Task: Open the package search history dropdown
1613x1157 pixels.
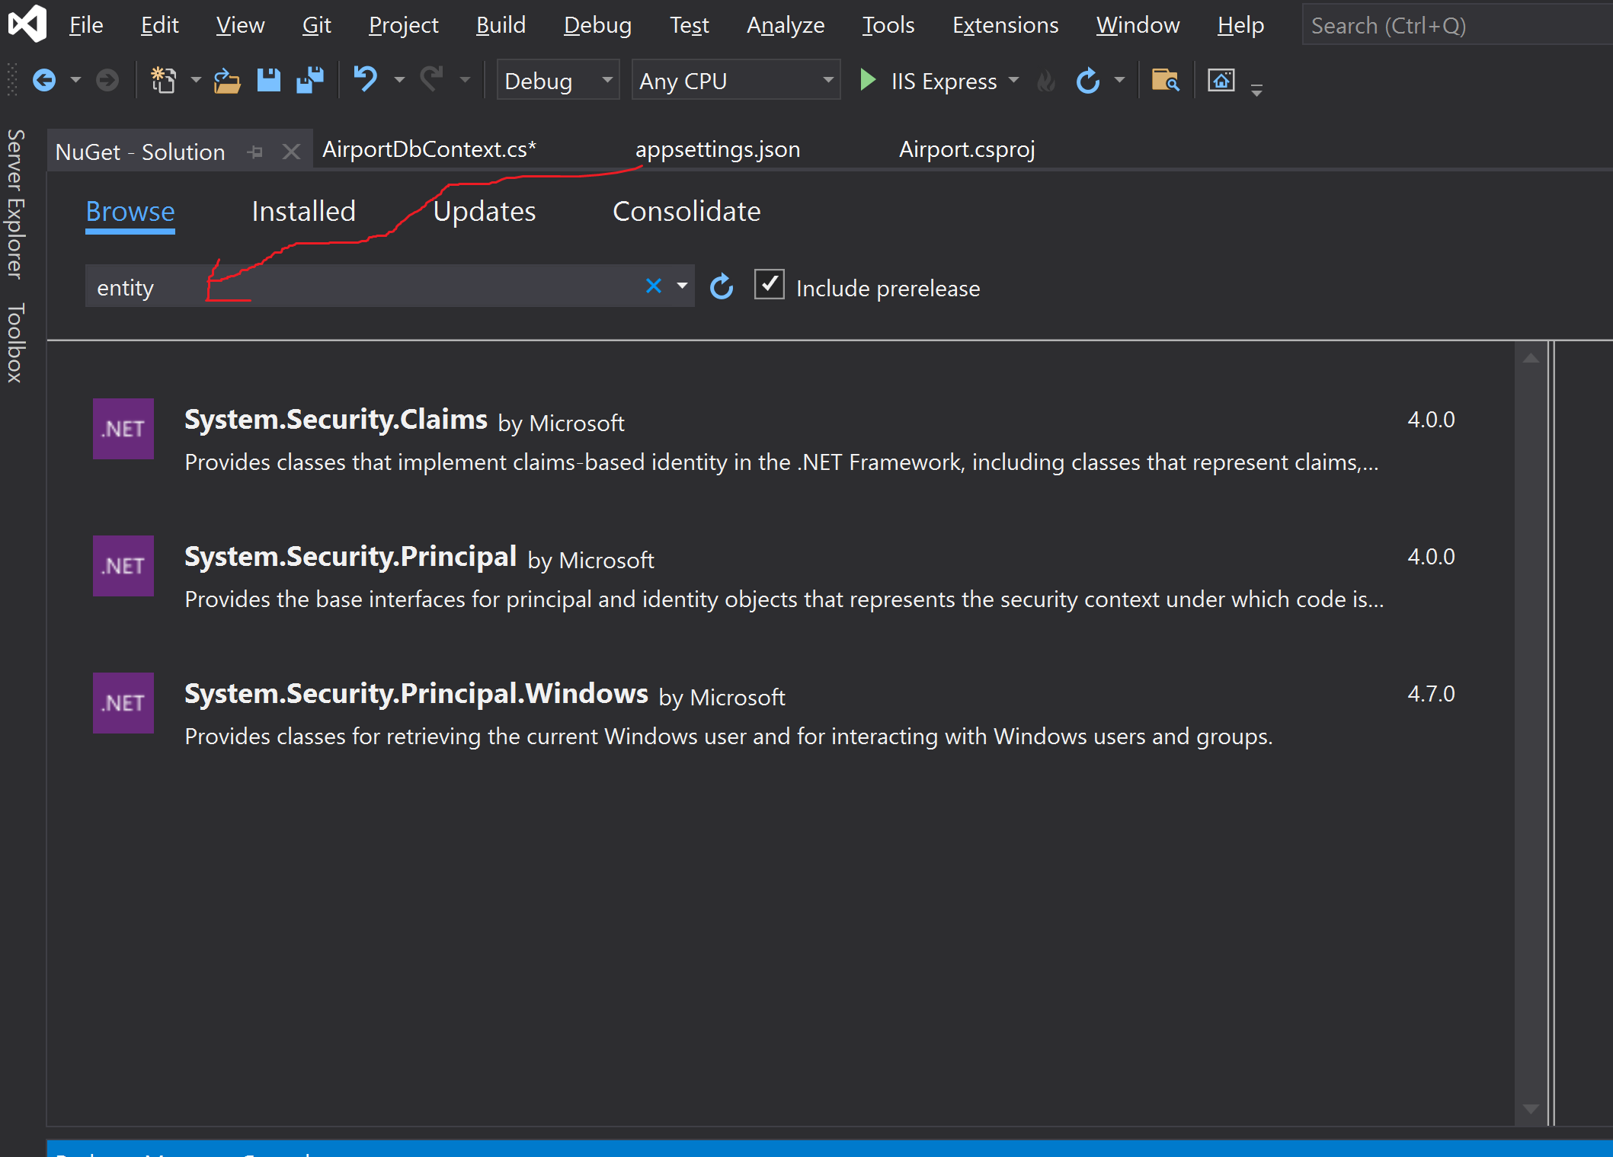Action: (x=682, y=286)
